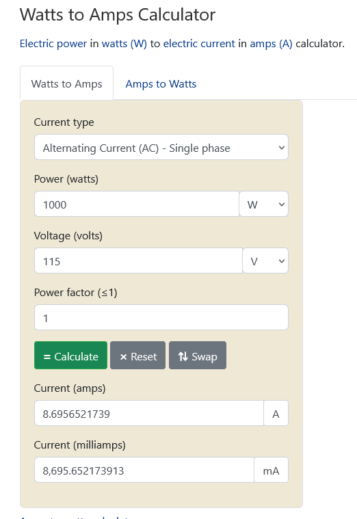Click the Reset button label

click(144, 356)
